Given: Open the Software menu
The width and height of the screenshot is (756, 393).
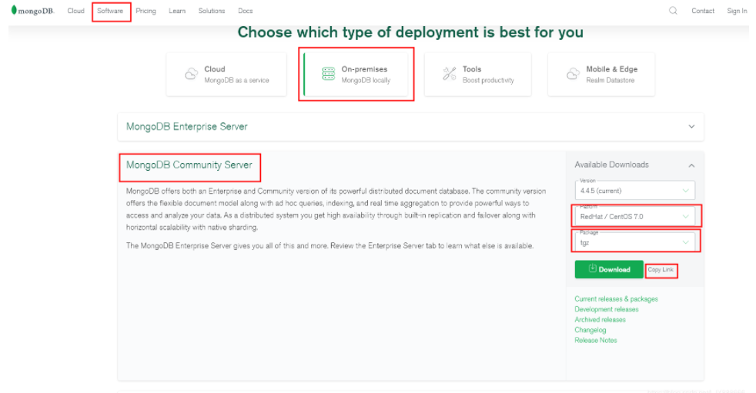Looking at the screenshot, I should click(x=110, y=11).
